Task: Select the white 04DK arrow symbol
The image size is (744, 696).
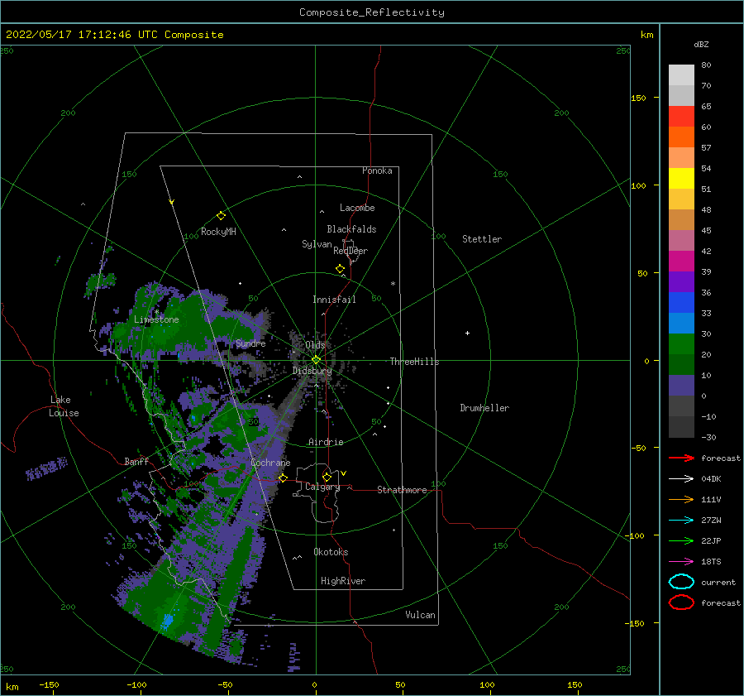Action: click(681, 479)
